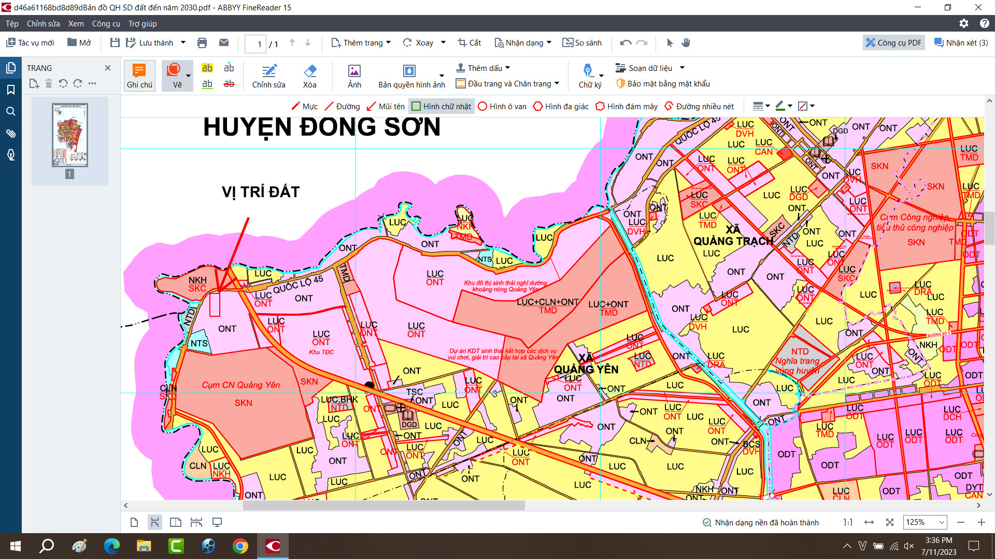Open the Chỉnh sửa edit tool
Viewport: 995px width, 559px height.
point(268,76)
